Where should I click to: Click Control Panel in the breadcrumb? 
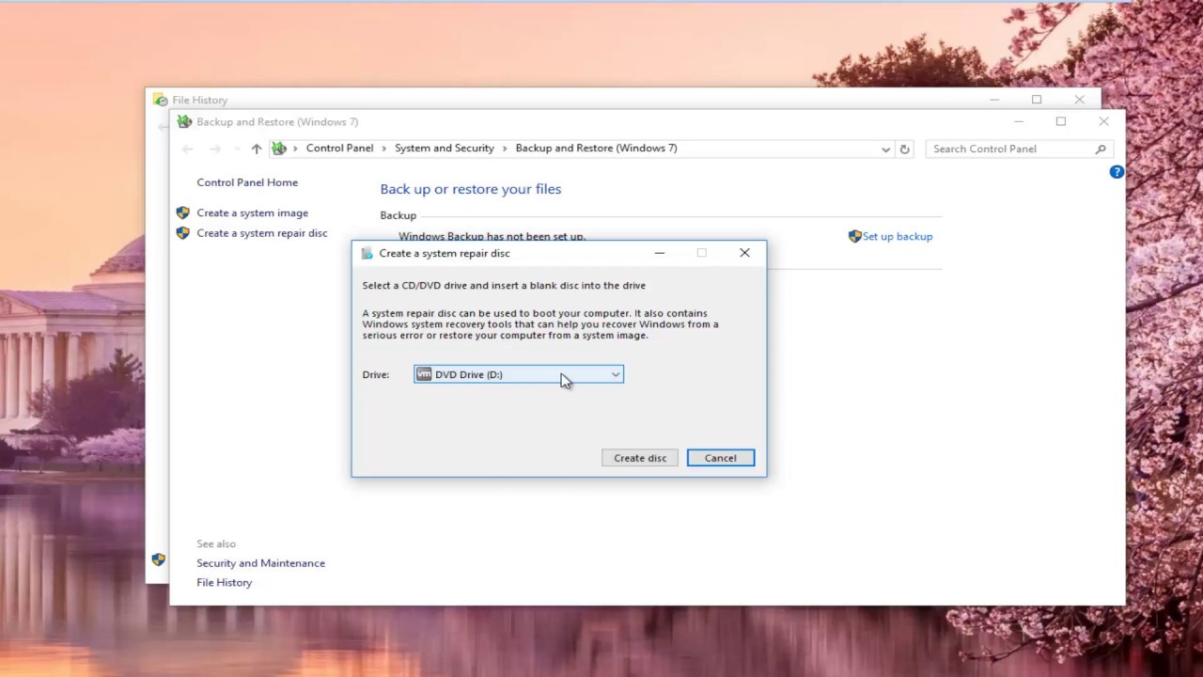click(339, 148)
